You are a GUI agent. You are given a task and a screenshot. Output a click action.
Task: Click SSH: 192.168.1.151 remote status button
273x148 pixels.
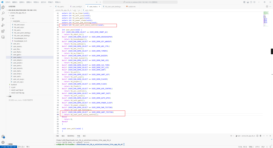coord(9,146)
